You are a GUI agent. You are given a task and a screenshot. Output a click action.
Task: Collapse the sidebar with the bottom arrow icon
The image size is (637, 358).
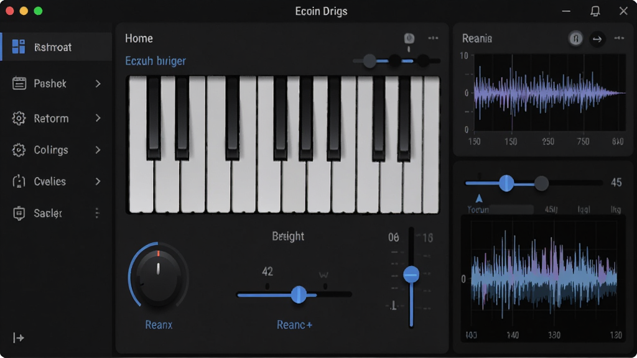[18, 337]
